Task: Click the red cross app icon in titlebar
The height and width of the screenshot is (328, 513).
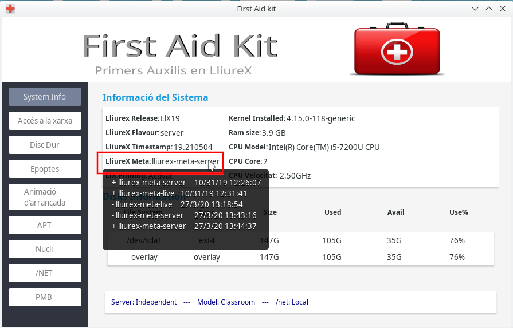Action: point(10,9)
